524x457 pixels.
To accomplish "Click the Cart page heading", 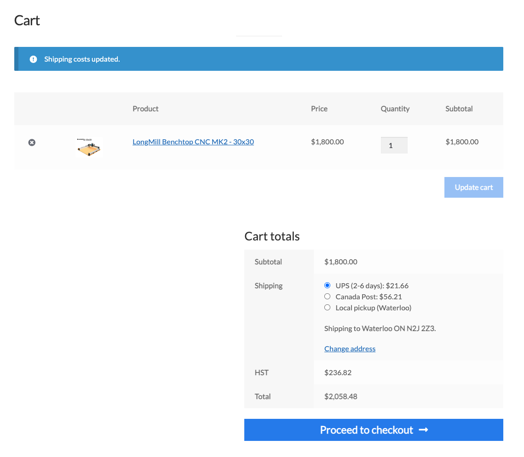I will pos(26,20).
